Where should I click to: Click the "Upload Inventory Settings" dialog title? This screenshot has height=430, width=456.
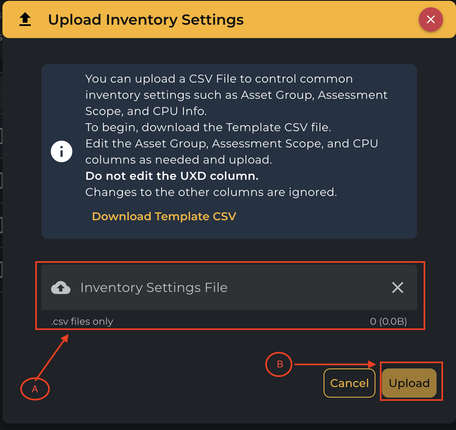coord(146,19)
